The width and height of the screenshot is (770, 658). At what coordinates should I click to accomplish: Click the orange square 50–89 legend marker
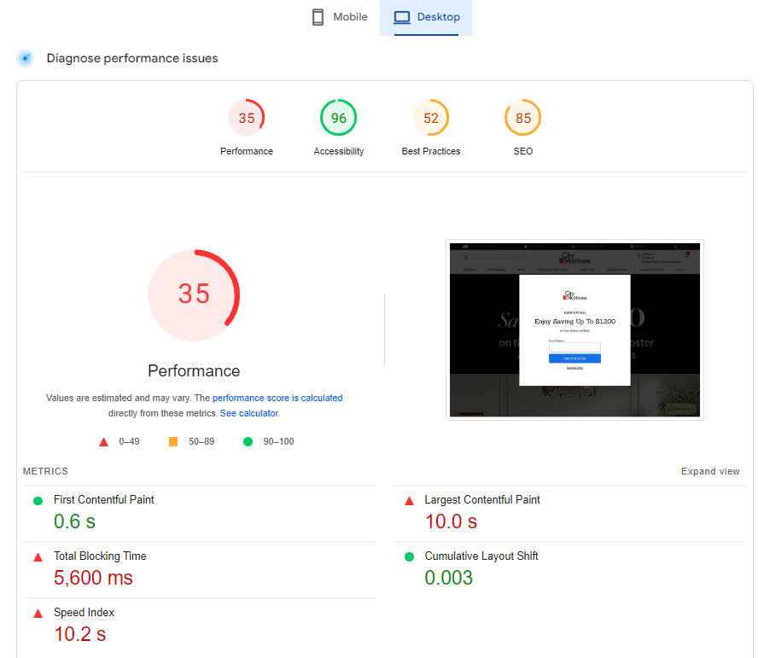tap(173, 441)
